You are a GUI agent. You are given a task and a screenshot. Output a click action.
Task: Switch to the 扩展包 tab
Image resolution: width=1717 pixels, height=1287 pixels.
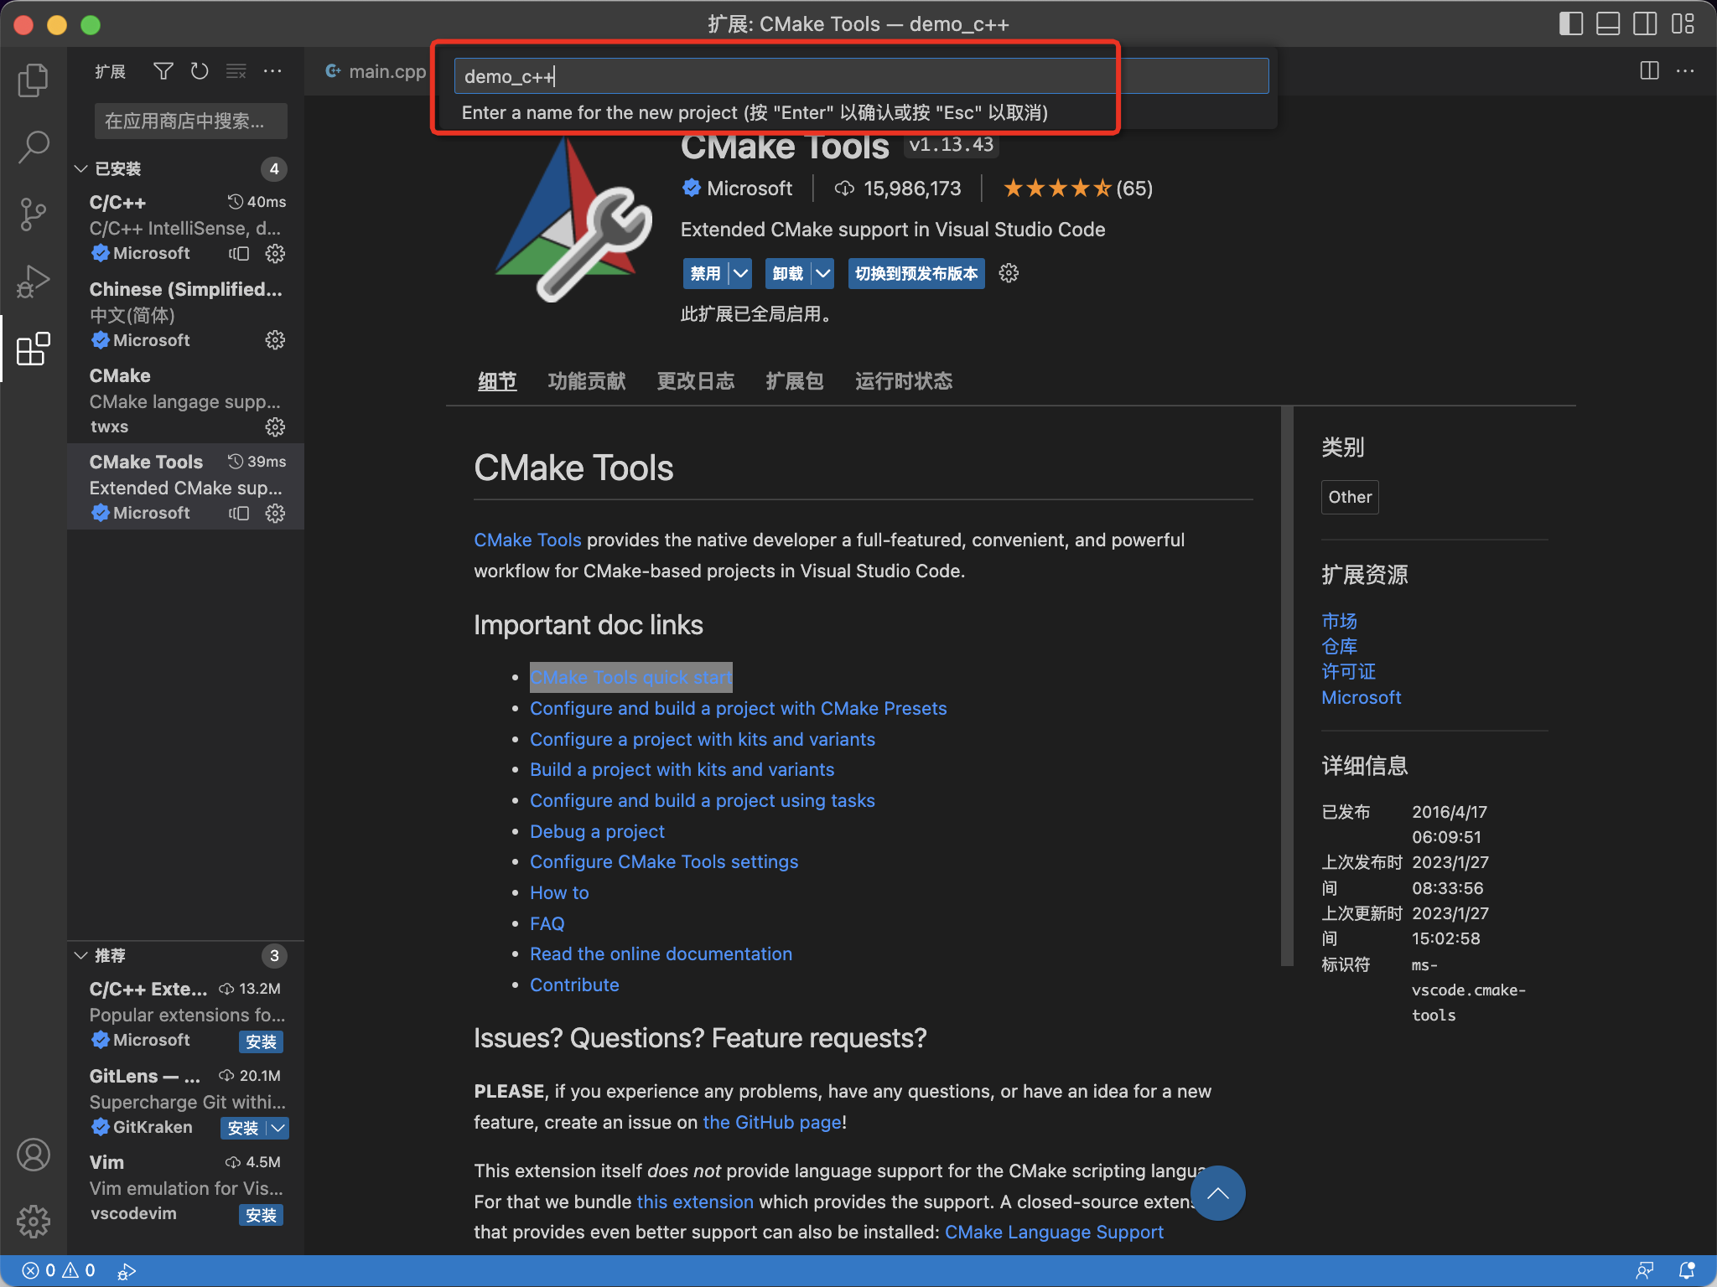(795, 381)
